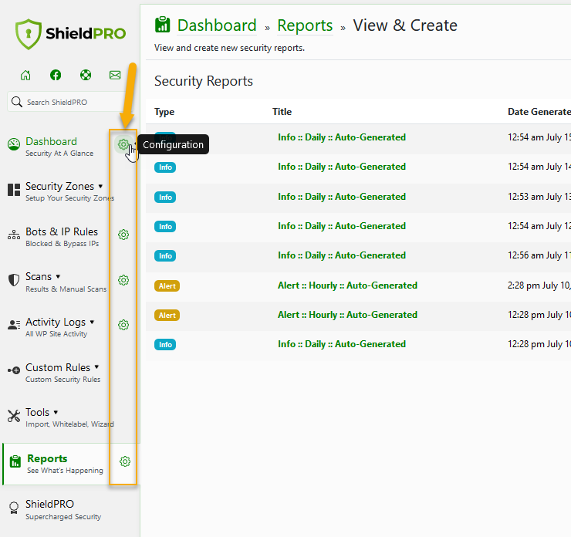This screenshot has height=537, width=571.
Task: Click Alert badge of 2:28 pm report
Action: pyautogui.click(x=167, y=285)
